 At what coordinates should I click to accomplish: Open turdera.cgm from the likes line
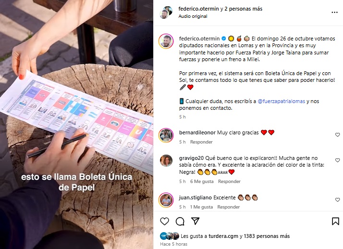[x=223, y=236]
